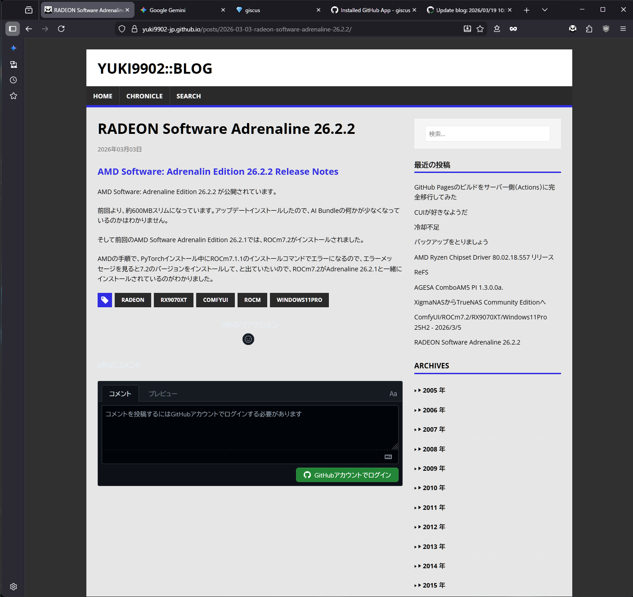Switch to the Google Gemini tab
Image resolution: width=633 pixels, height=597 pixels.
click(180, 10)
